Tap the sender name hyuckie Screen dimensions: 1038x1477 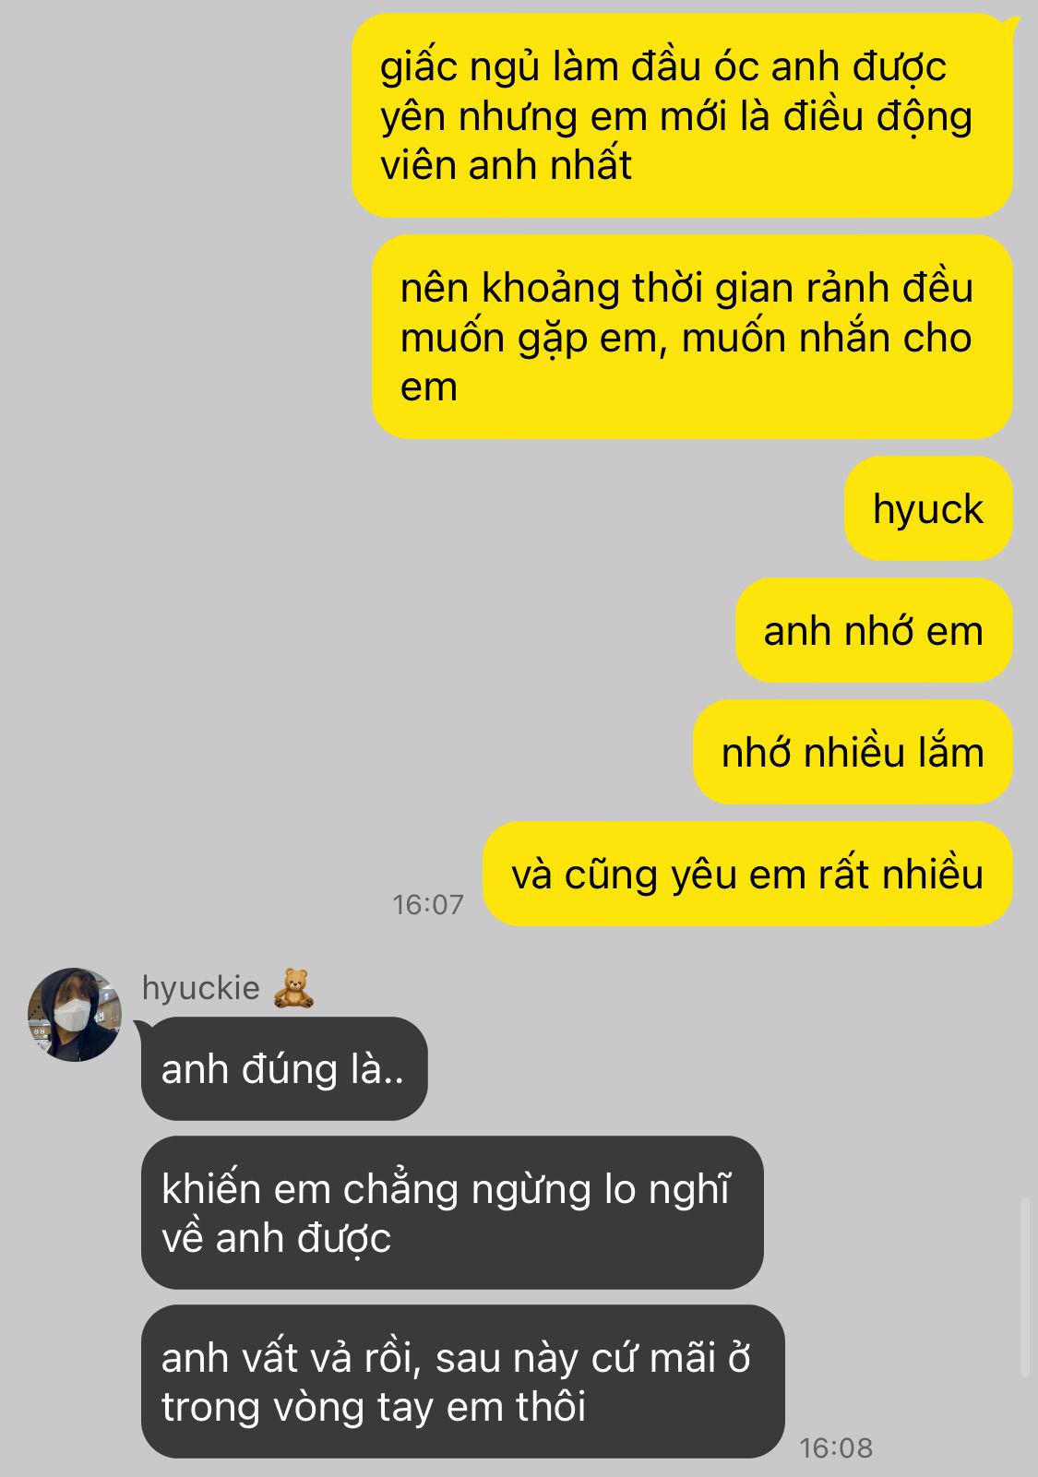pyautogui.click(x=200, y=988)
